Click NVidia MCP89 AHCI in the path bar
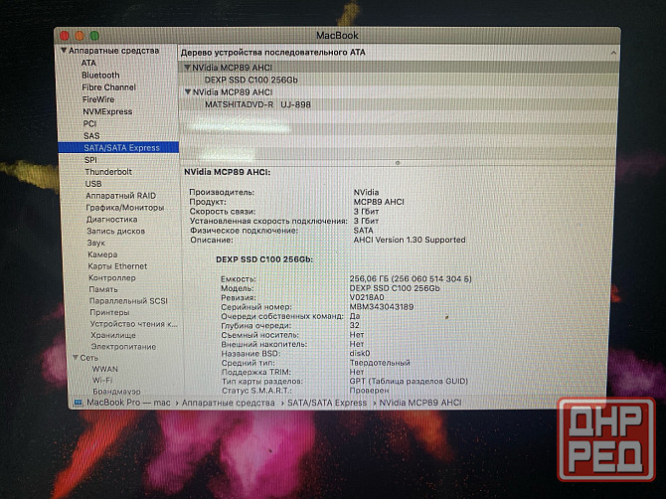 [x=420, y=403]
